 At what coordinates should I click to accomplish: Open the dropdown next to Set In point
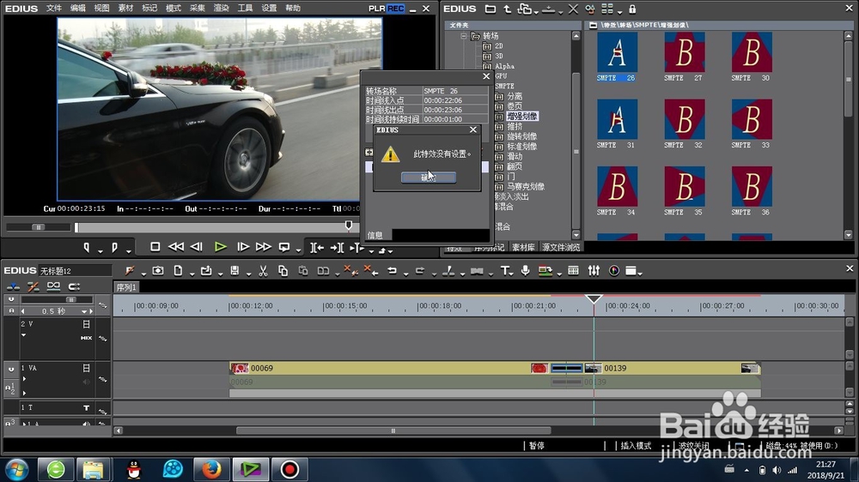101,250
